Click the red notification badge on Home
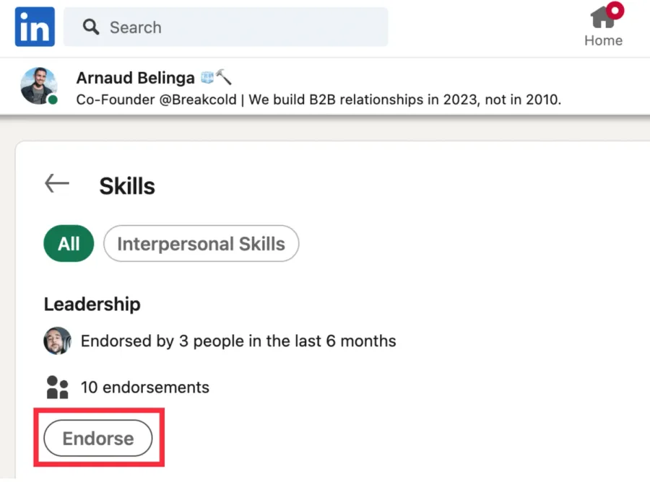The width and height of the screenshot is (650, 482). tap(617, 11)
